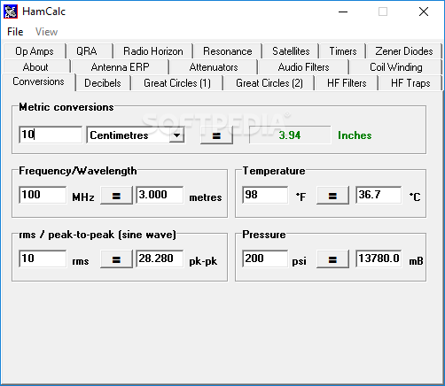Screen dimensions: 445x386
Task: Open the Radio Horizon tab
Action: coord(153,51)
